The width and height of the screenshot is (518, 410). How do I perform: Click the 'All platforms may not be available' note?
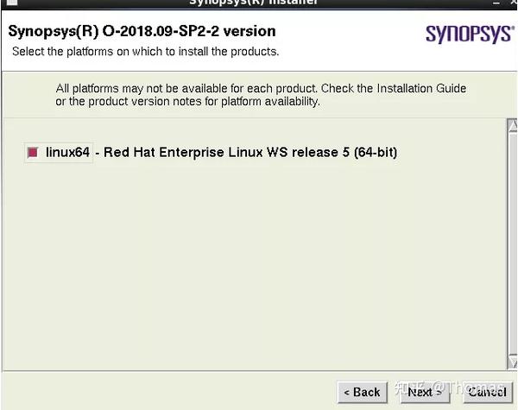pos(261,88)
